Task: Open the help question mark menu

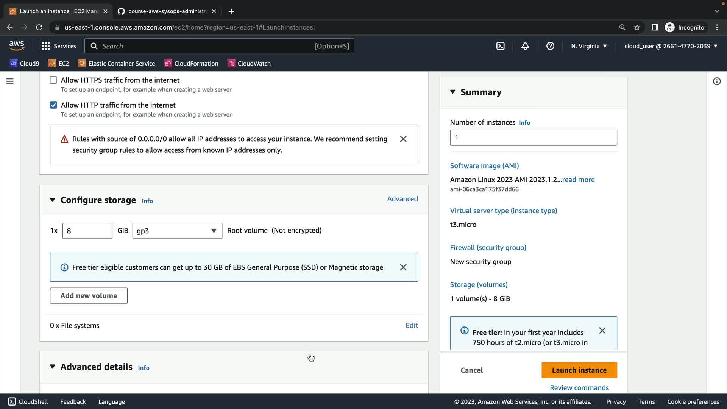Action: pos(550,46)
